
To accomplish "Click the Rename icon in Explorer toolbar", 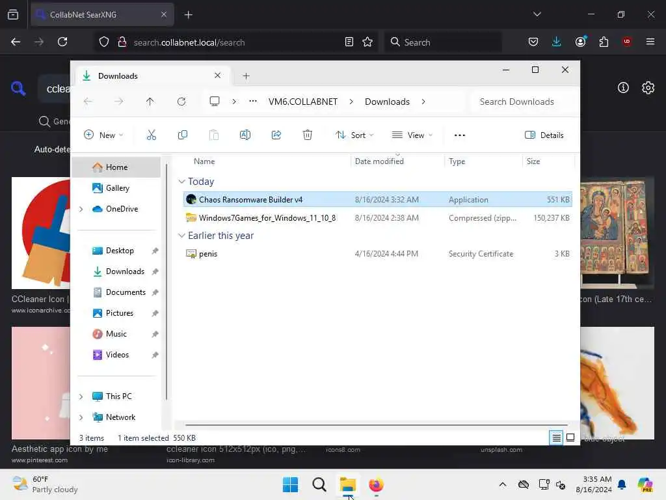I will (x=245, y=135).
